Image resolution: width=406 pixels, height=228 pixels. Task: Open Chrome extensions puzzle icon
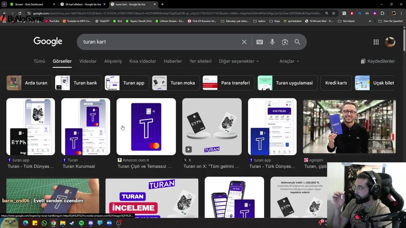[x=382, y=13]
